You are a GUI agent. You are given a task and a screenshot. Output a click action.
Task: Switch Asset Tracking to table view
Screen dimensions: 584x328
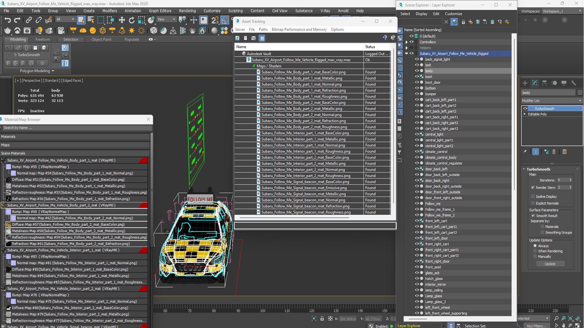262,38
